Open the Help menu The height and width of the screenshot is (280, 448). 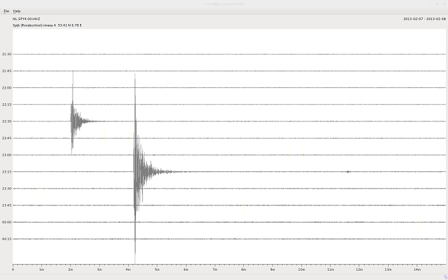17,11
